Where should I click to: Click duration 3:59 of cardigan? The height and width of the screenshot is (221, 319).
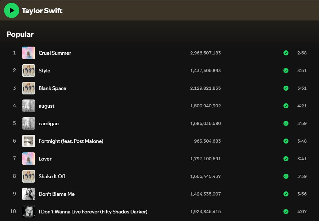tap(302, 123)
